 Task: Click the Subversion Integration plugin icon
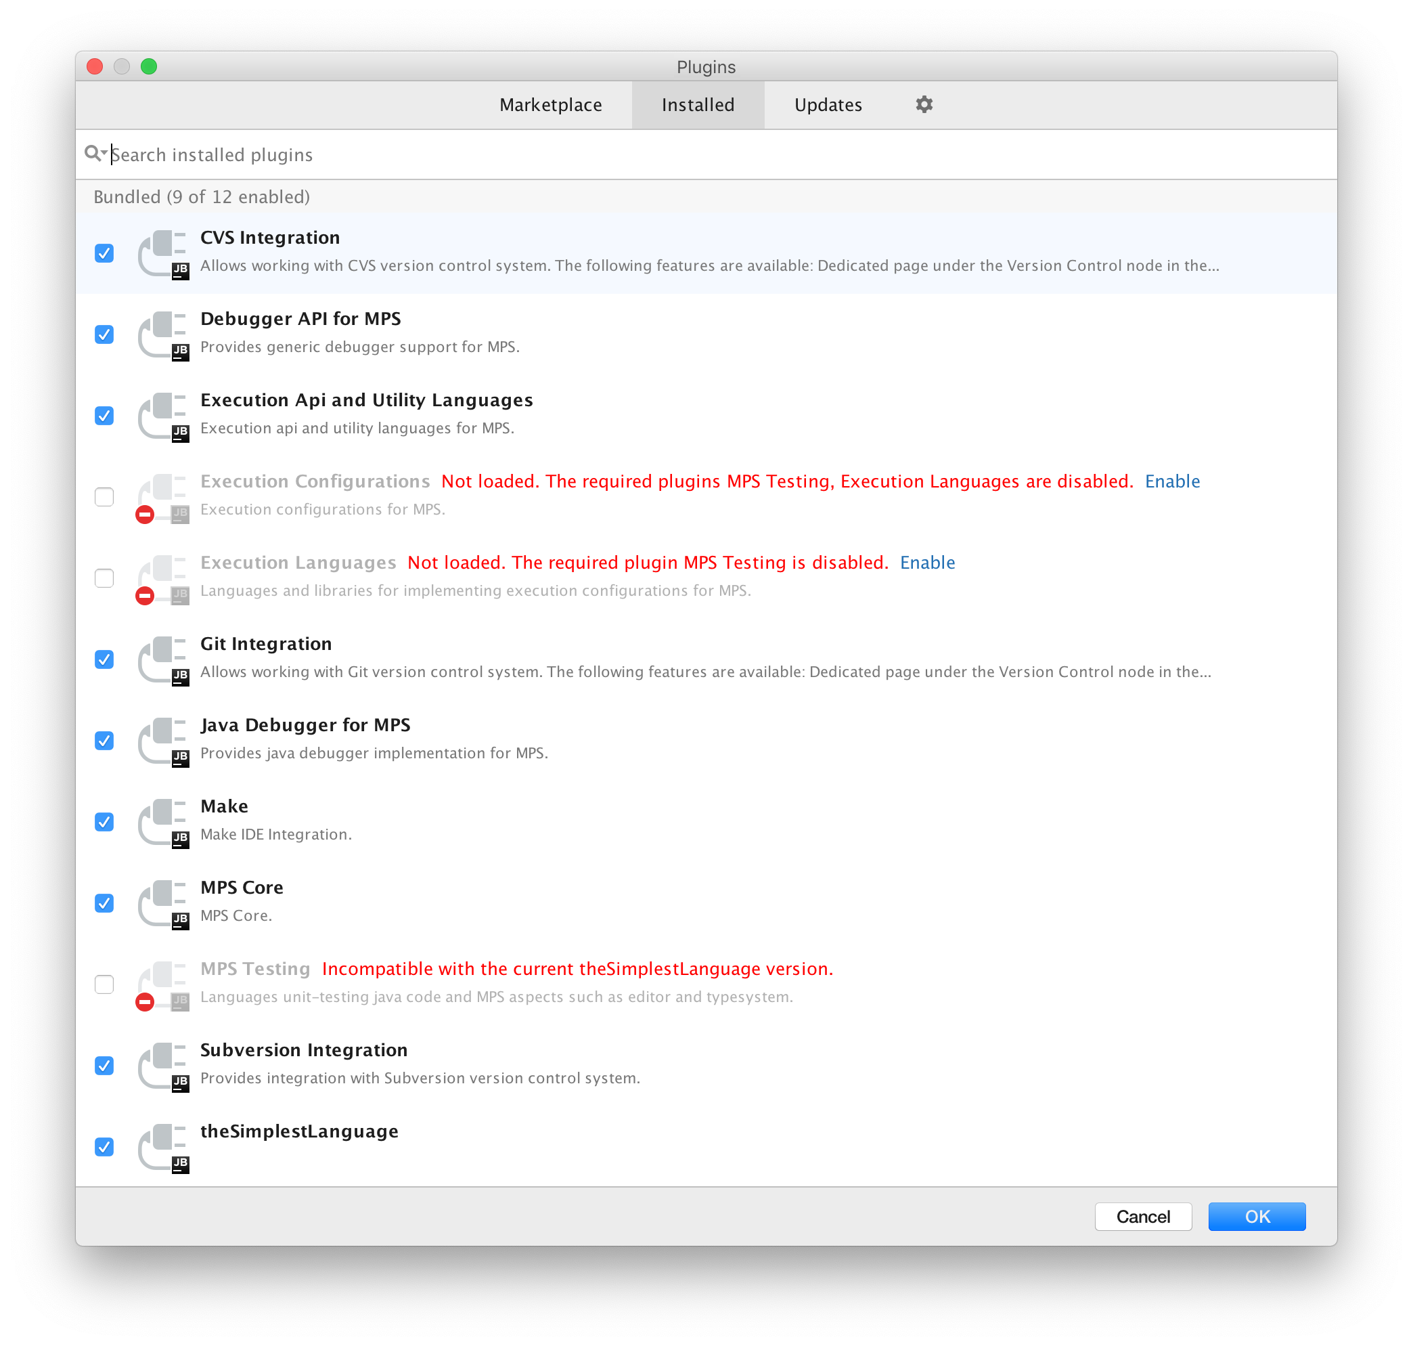162,1064
